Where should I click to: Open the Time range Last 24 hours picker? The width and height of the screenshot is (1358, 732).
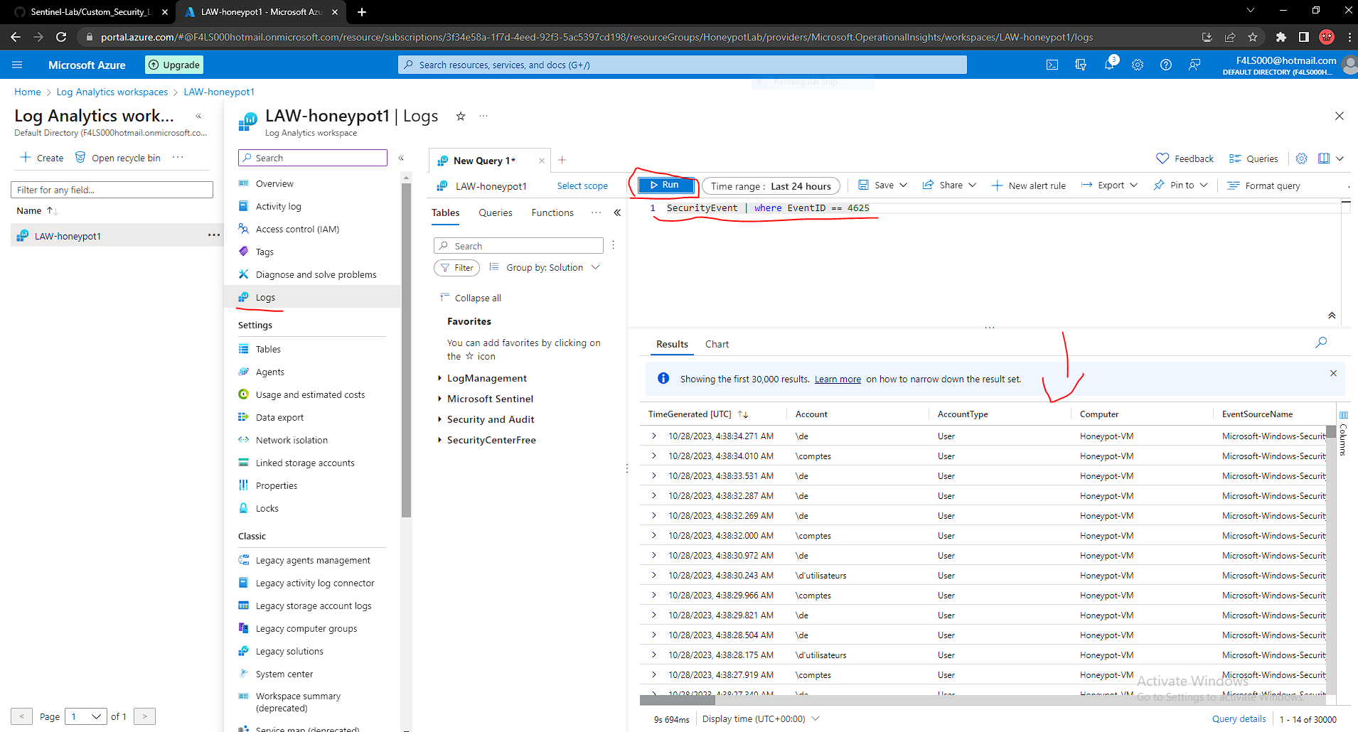(x=771, y=186)
